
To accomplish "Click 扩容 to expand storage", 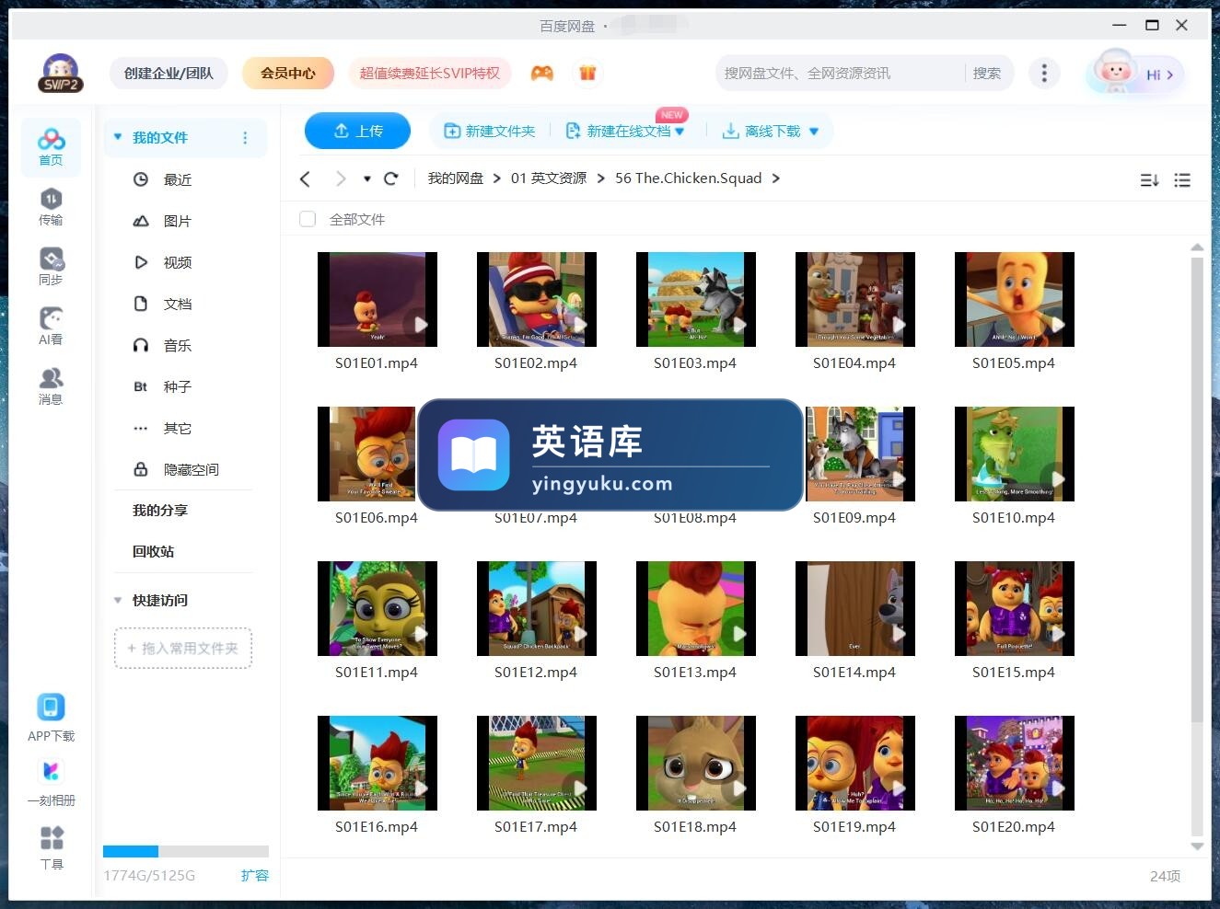I will [x=255, y=875].
